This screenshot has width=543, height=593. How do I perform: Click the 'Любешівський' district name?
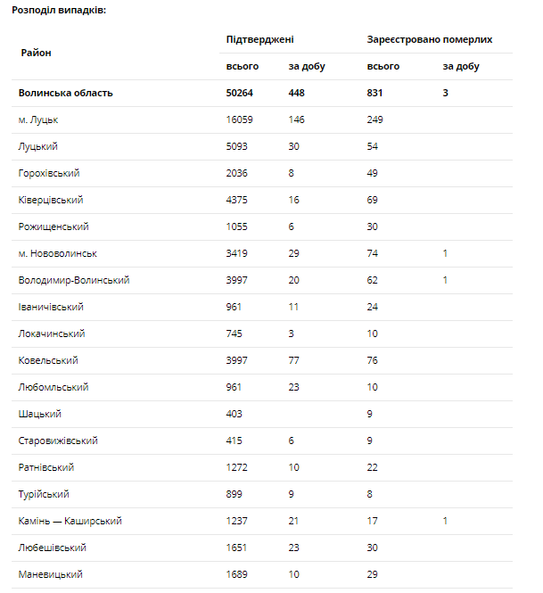53,548
